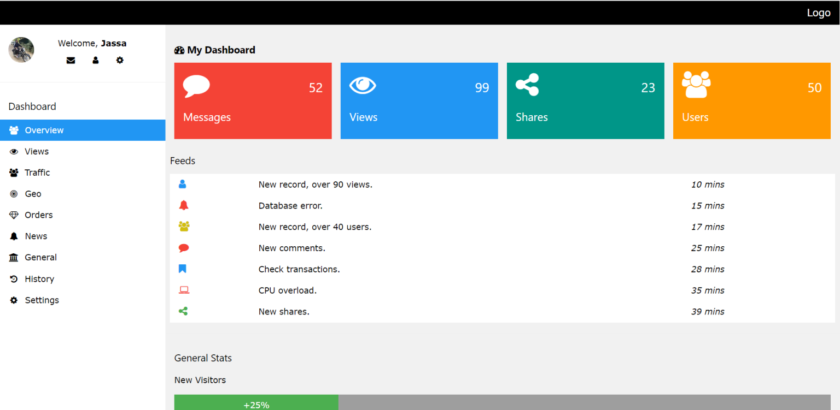The width and height of the screenshot is (840, 410).
Task: Open Traffic from the sidebar menu
Action: click(37, 173)
